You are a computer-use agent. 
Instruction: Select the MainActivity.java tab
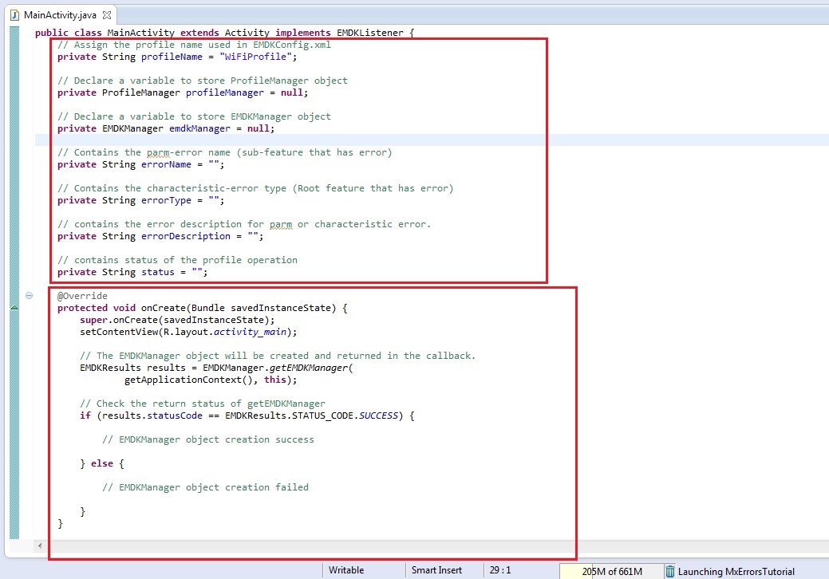(60, 15)
